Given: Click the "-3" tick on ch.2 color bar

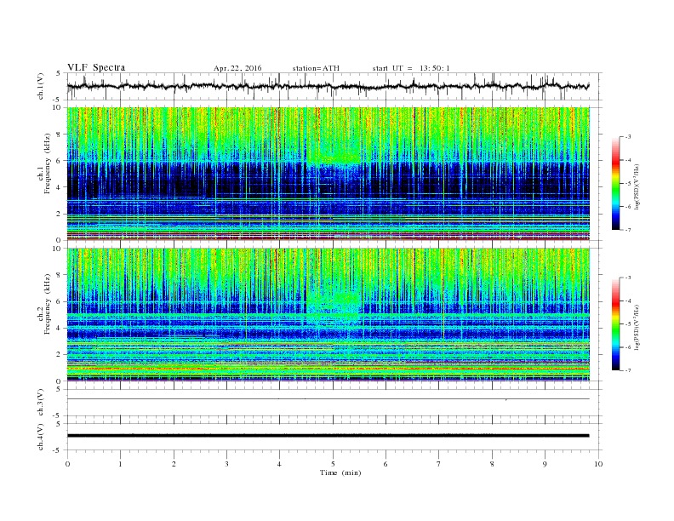Looking at the screenshot, I should click(x=628, y=278).
